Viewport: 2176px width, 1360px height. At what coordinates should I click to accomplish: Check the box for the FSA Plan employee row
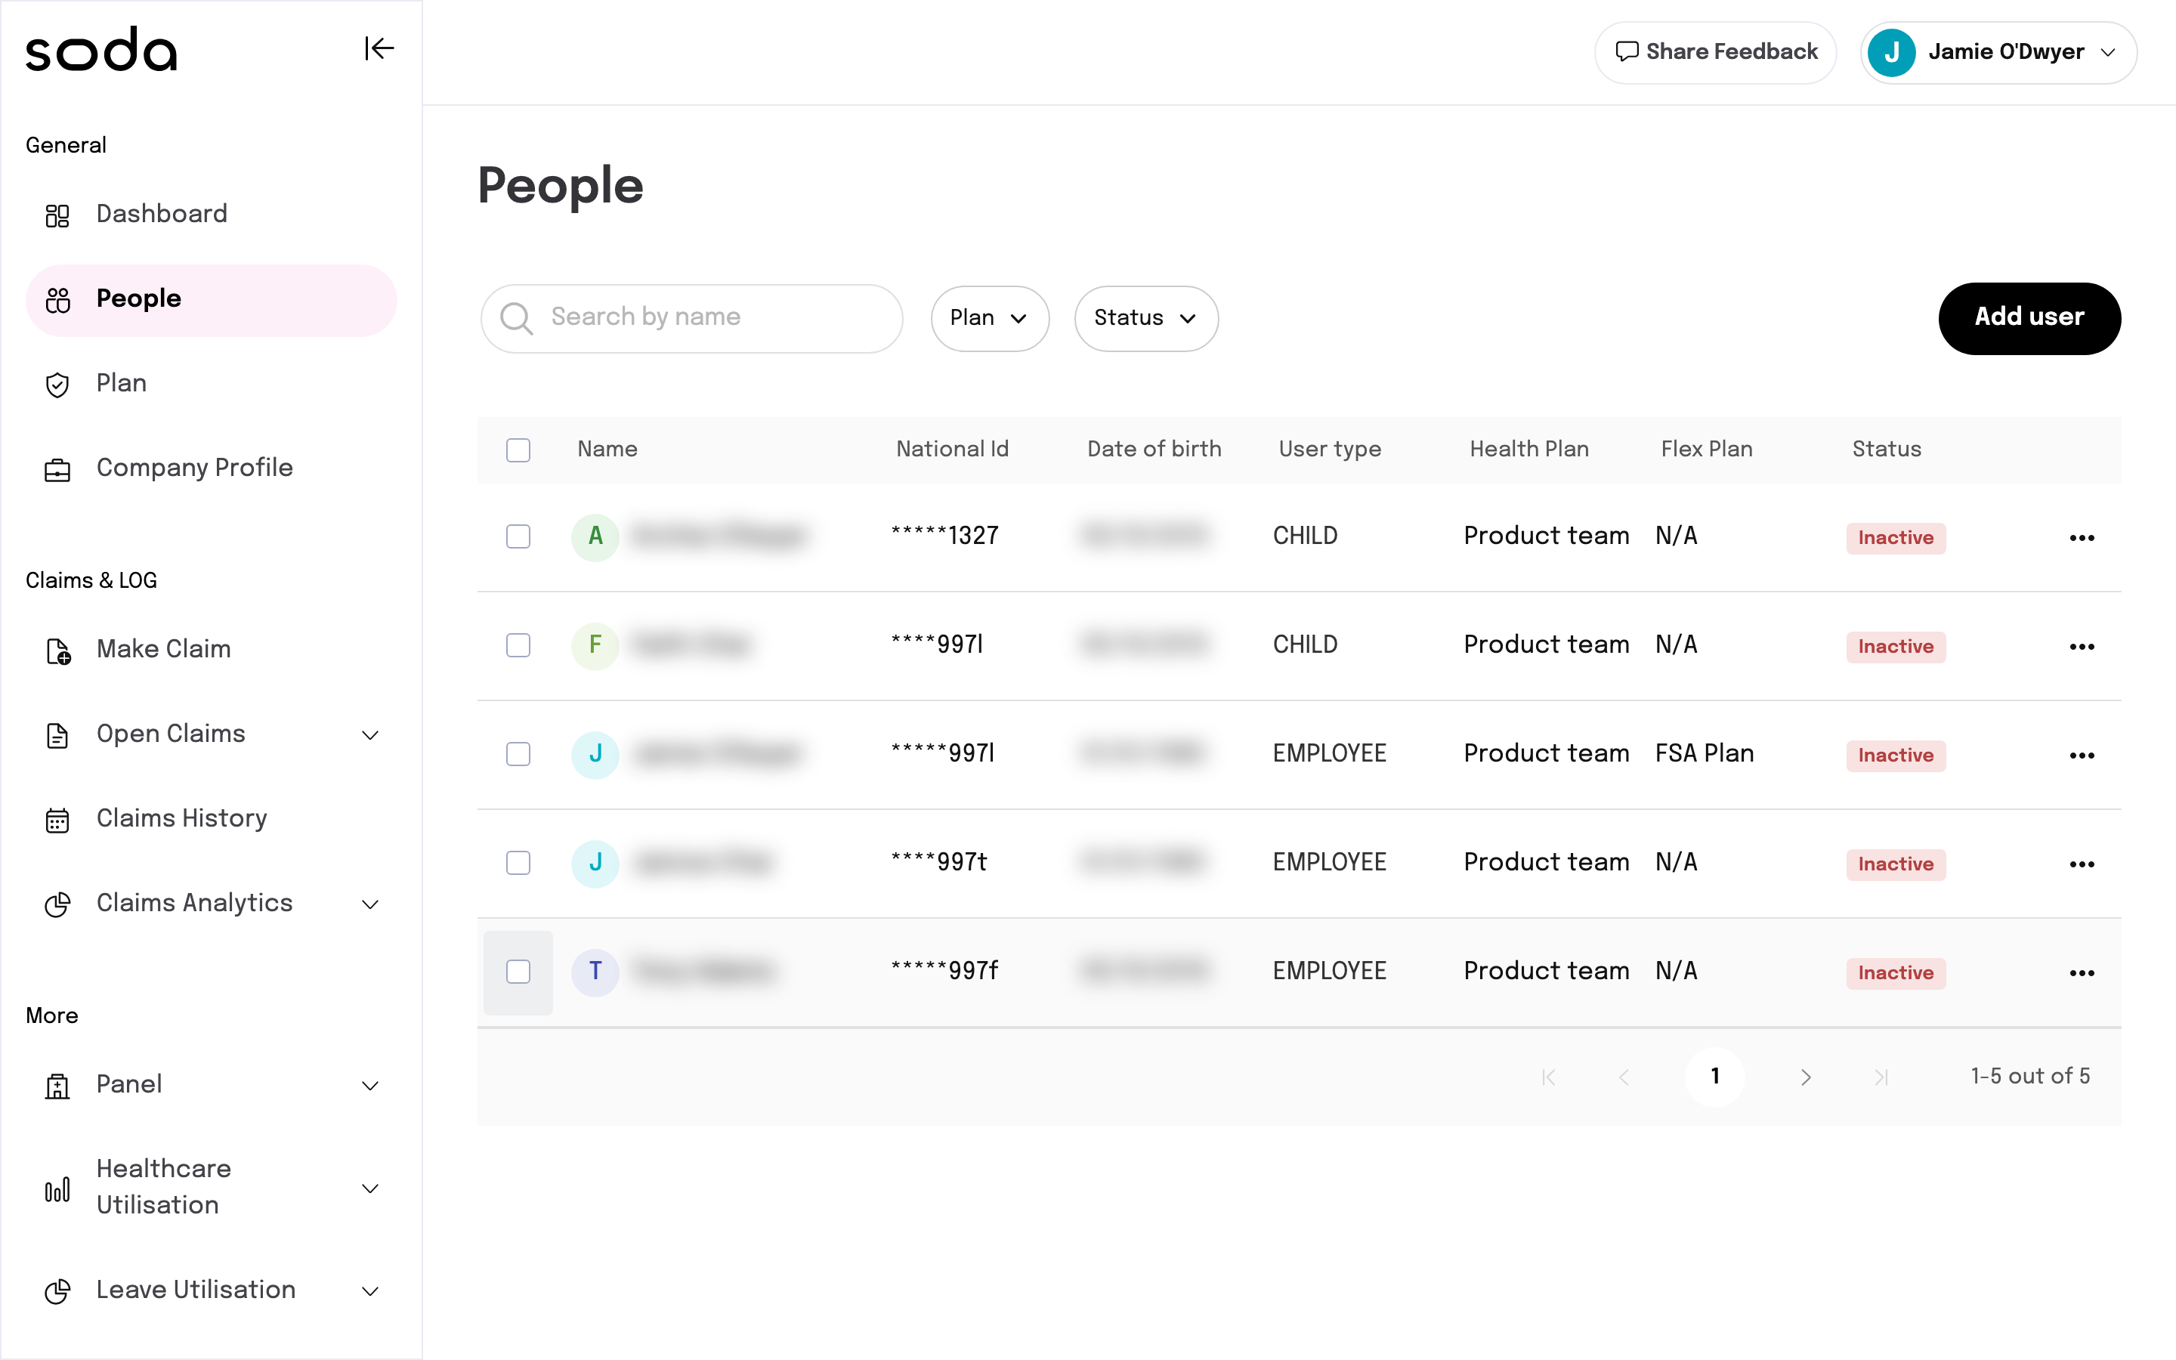(x=518, y=755)
